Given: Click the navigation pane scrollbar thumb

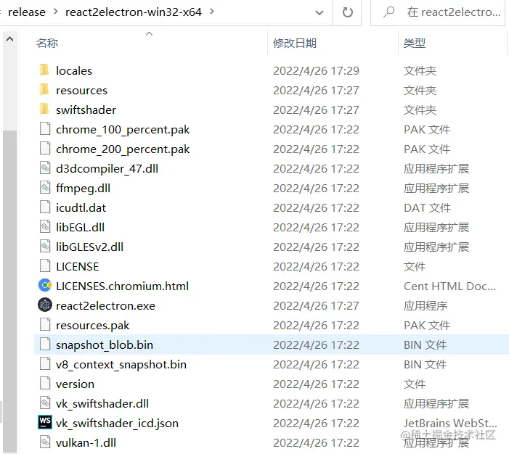Looking at the screenshot, I should (9, 291).
